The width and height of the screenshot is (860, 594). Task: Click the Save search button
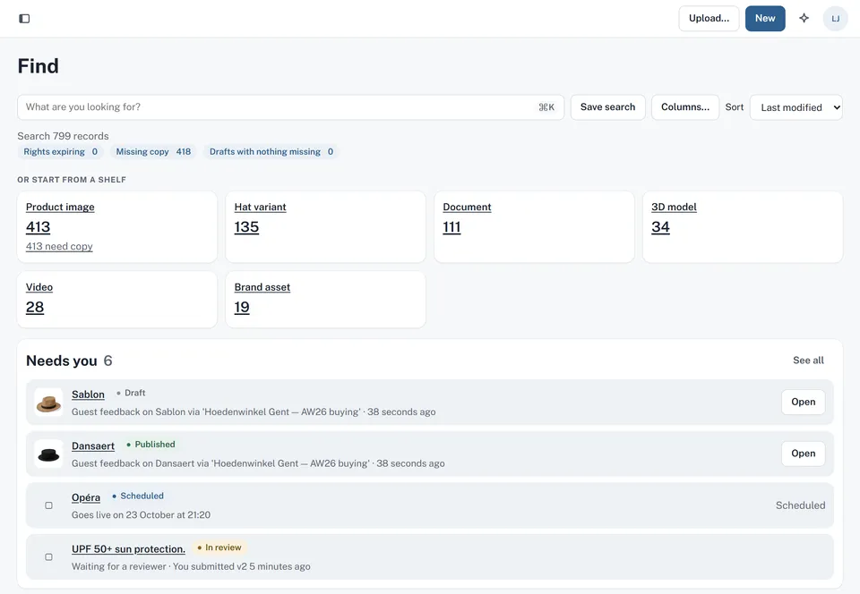tap(607, 106)
